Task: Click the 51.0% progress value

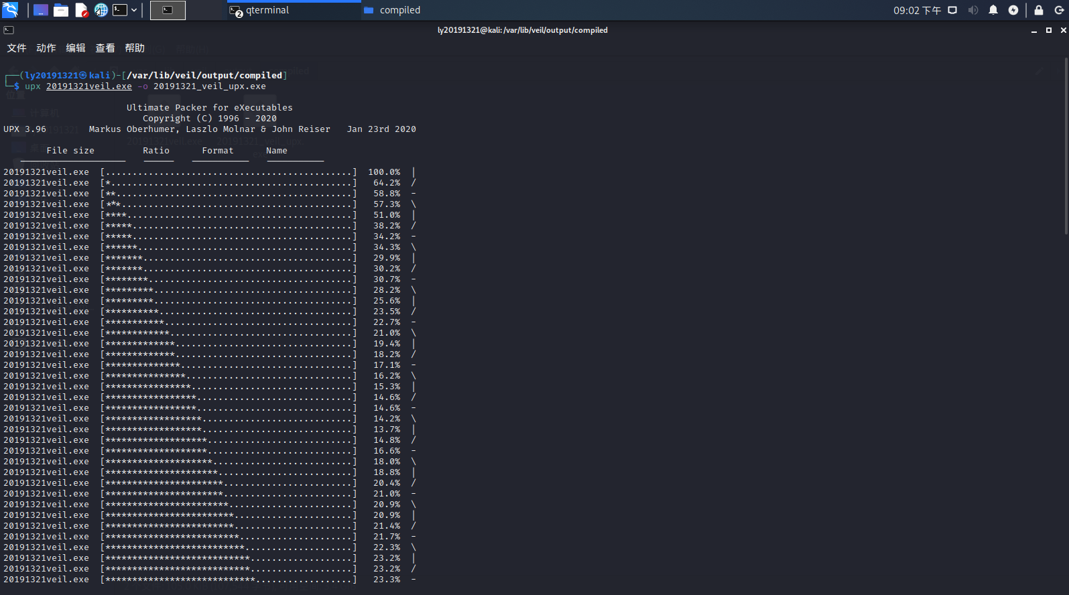Action: 387,215
